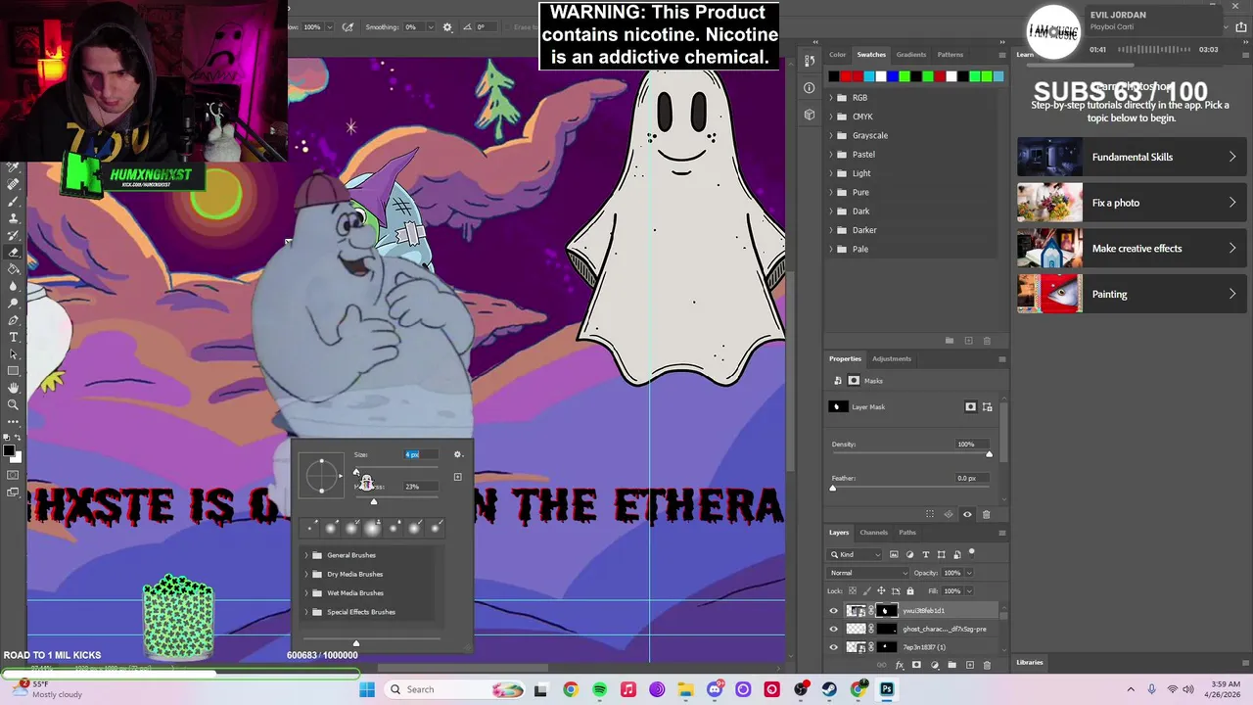The image size is (1253, 705).
Task: Select the Zoom magnifier tool
Action: pyautogui.click(x=14, y=404)
